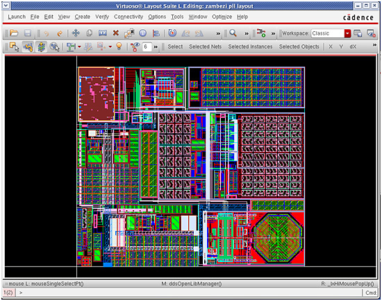This screenshot has height=301, width=382.
Task: Click the Align tool icon
Action: click(x=156, y=33)
